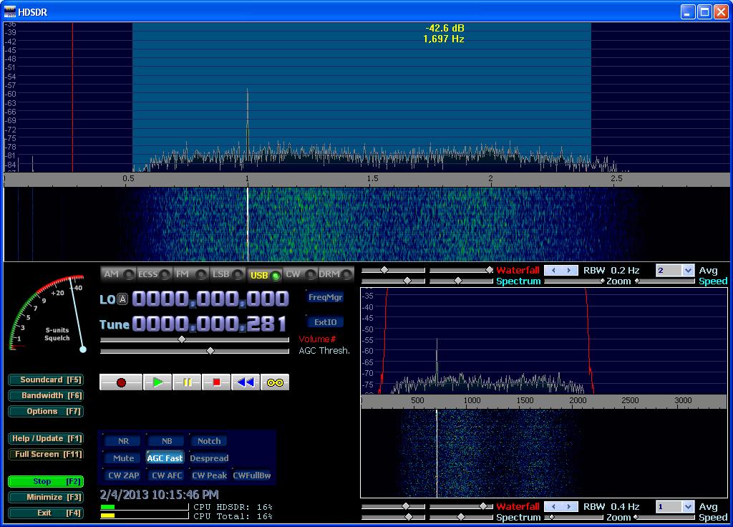Switch to Full Screen [F11]

[x=46, y=455]
